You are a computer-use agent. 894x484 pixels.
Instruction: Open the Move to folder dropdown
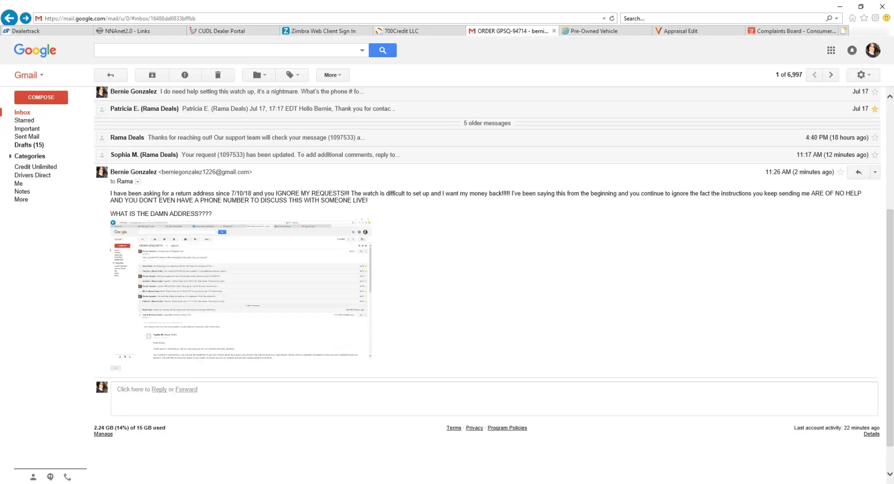coord(259,75)
